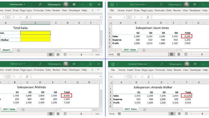209x118 pixels.
Task: Select total sales cell 9,200 in Jason Jones
Action: click(187, 36)
